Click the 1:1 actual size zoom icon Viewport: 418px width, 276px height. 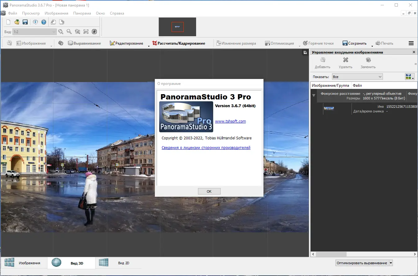coord(78,32)
